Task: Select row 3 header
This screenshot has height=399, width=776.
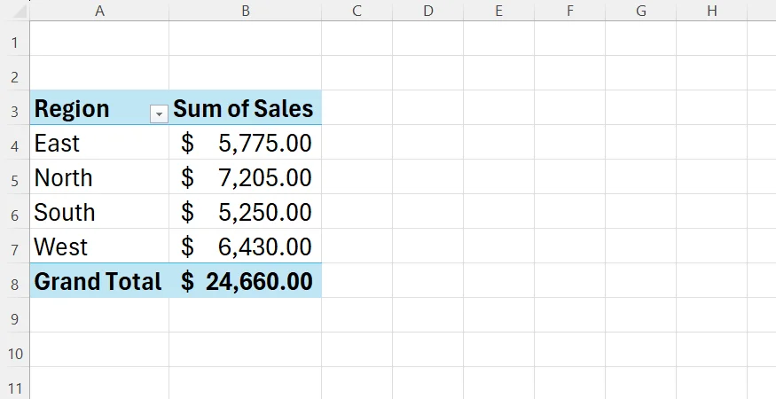Action: click(x=15, y=107)
